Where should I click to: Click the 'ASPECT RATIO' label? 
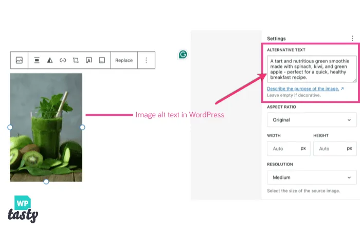(x=281, y=107)
